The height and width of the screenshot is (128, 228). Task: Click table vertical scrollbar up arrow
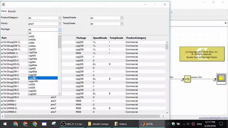point(167,42)
